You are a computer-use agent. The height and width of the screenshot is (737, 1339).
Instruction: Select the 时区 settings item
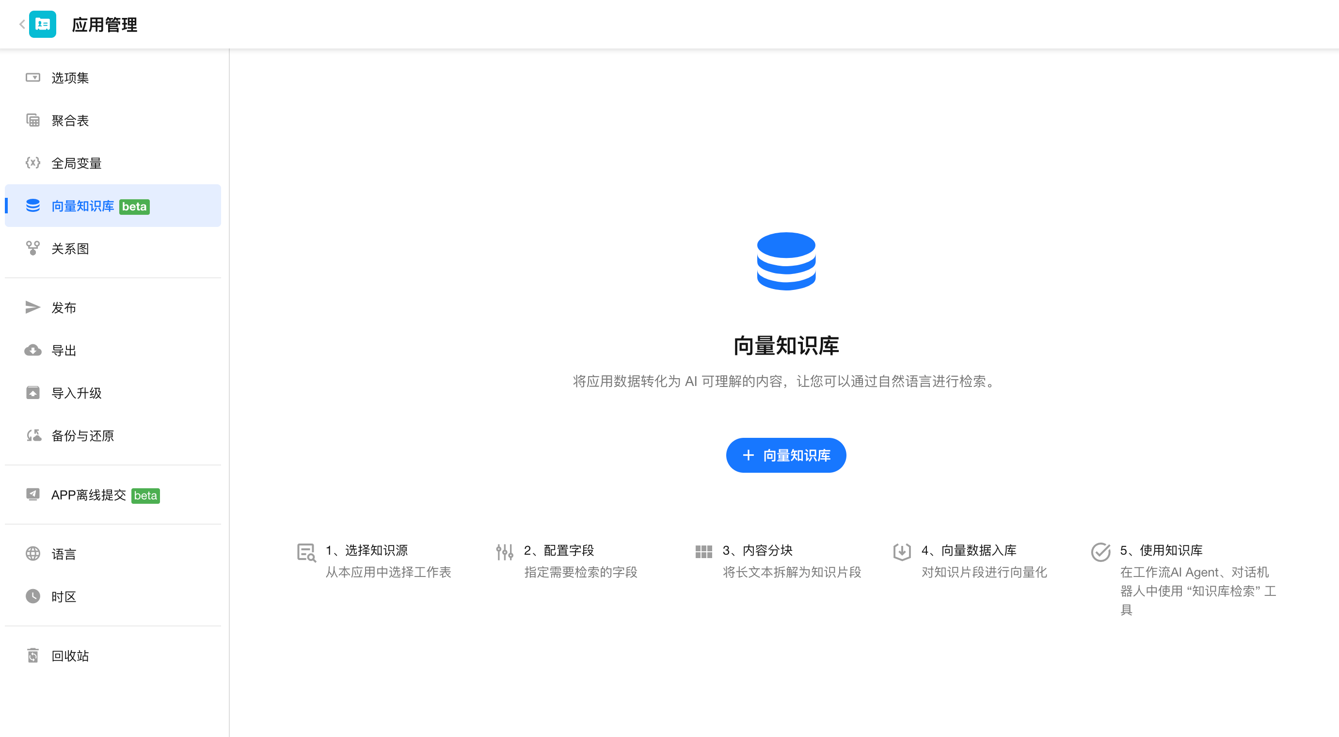coord(64,597)
